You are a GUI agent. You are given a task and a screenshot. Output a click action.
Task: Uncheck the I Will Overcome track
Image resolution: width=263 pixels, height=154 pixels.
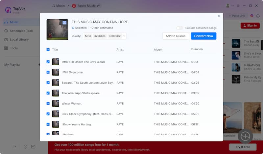coord(48,72)
